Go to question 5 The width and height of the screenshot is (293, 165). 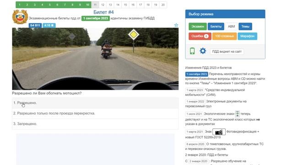(50, 5)
